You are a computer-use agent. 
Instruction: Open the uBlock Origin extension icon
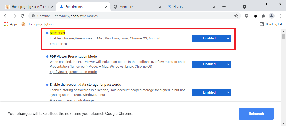(247, 16)
